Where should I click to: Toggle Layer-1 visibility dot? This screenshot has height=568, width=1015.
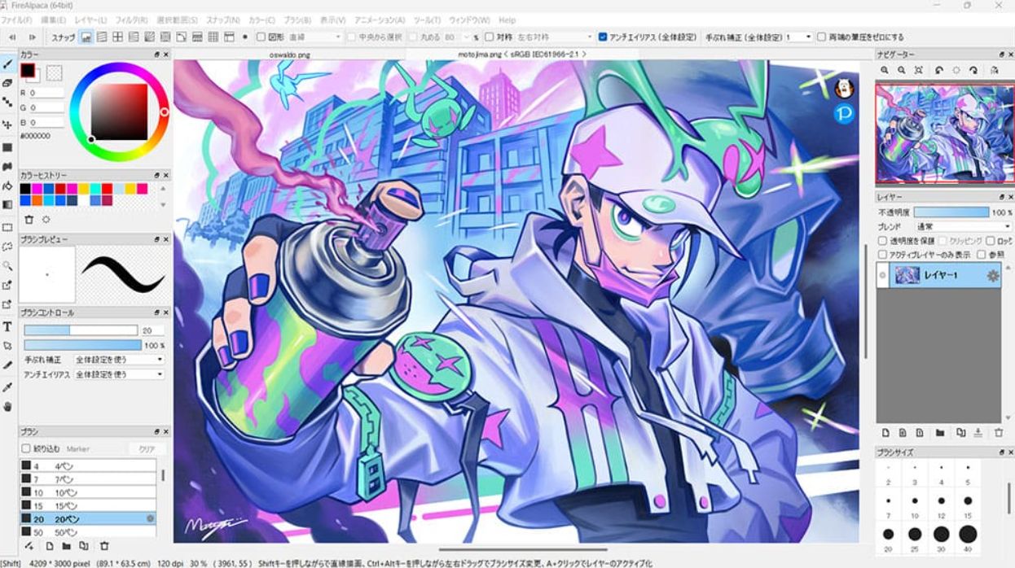pos(882,276)
